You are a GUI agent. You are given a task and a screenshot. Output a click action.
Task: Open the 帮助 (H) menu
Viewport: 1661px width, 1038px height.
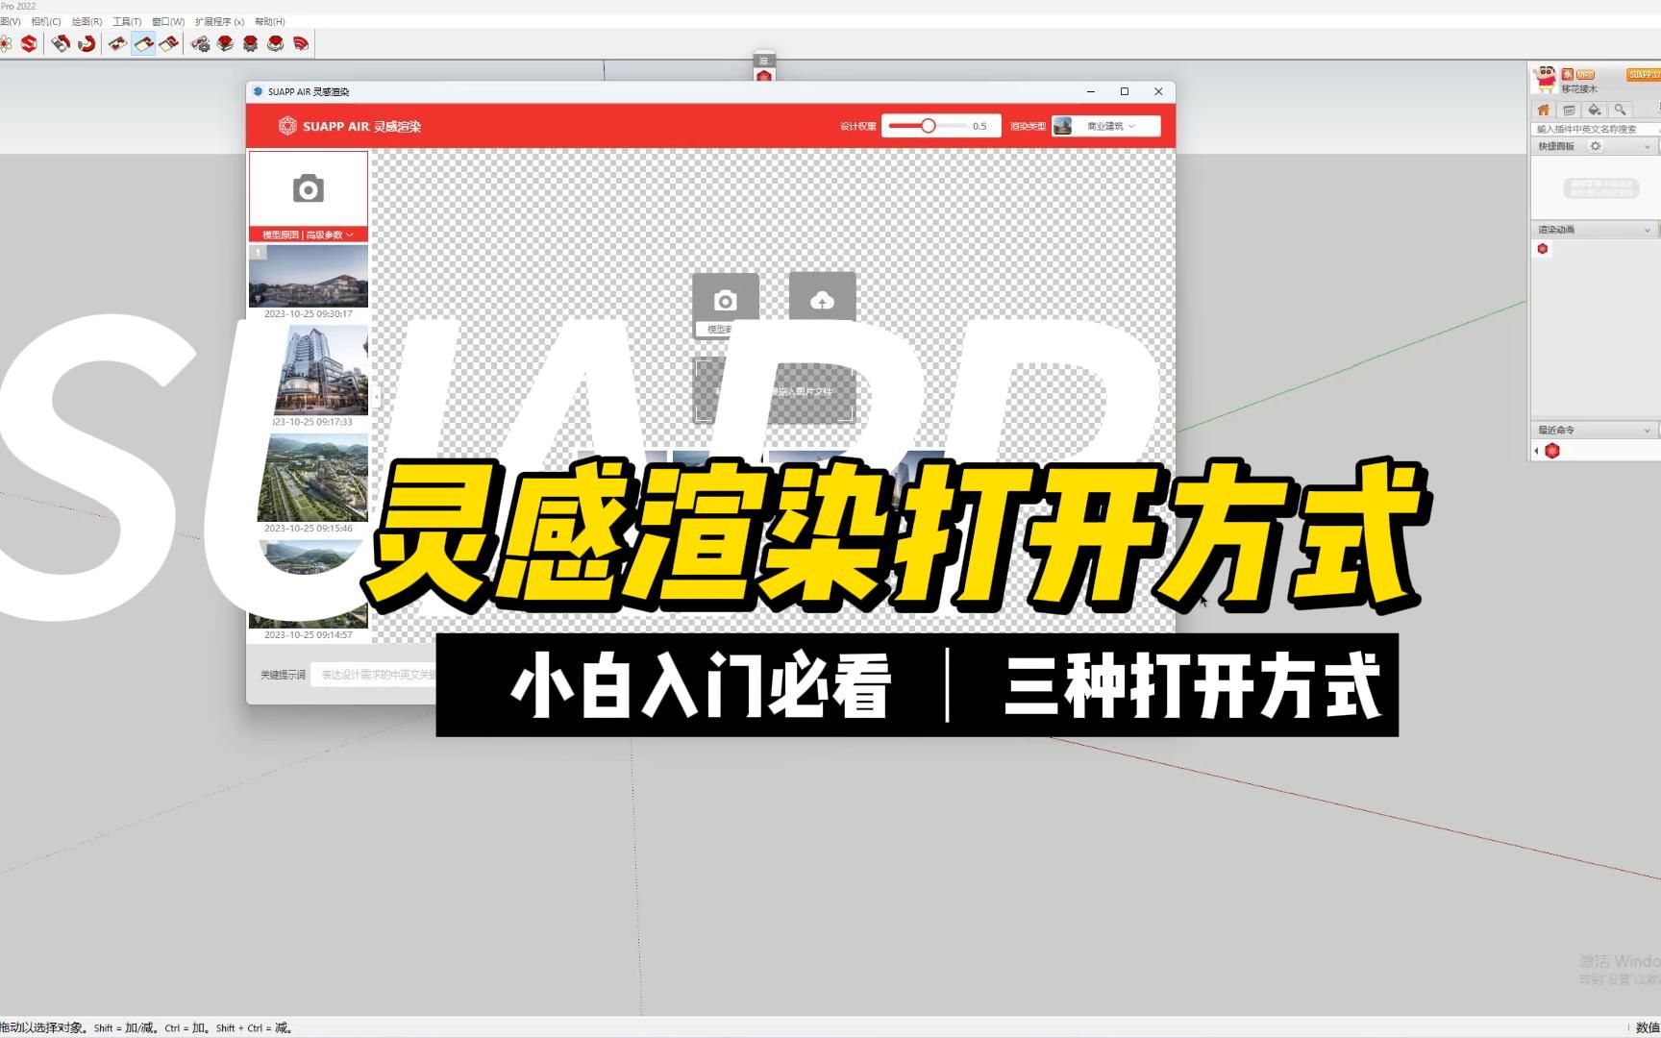pos(271,21)
